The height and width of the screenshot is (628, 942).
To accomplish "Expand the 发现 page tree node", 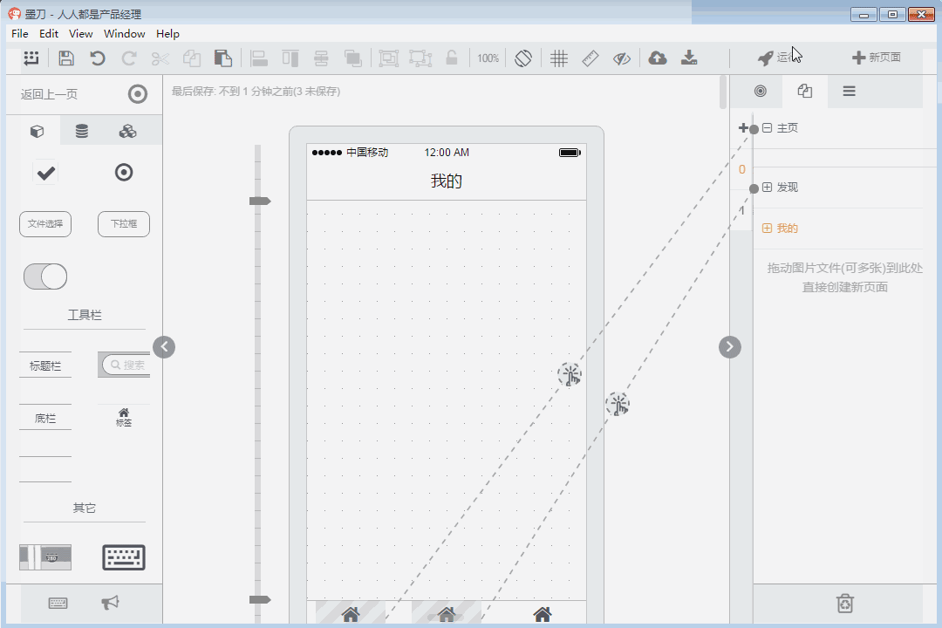I will point(768,188).
